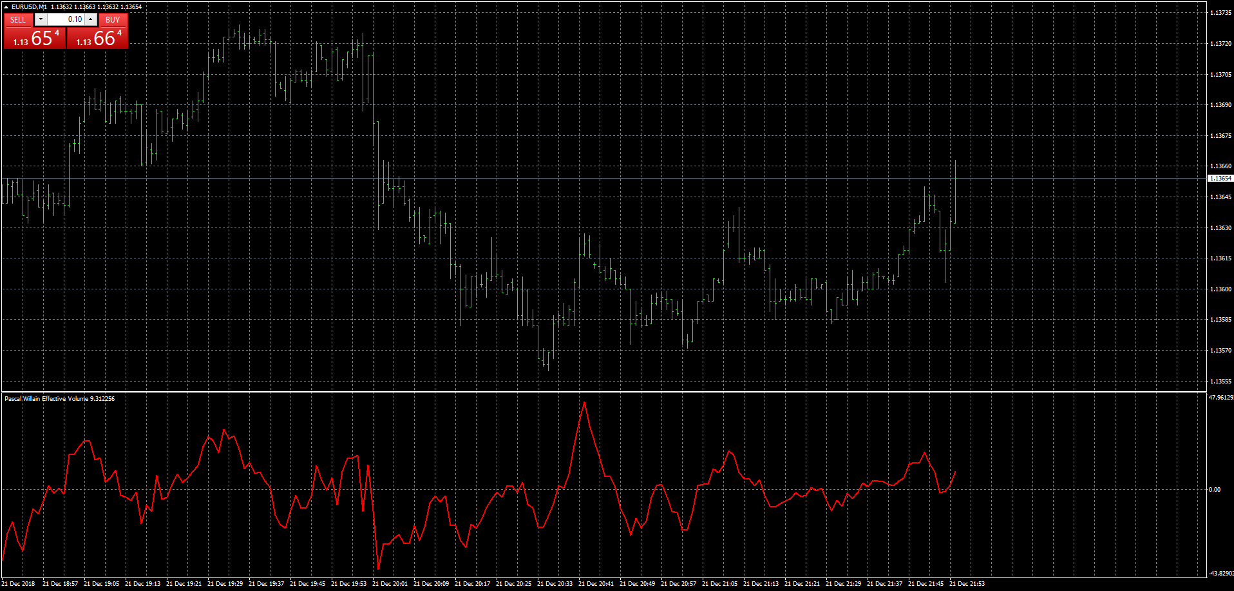The height and width of the screenshot is (591, 1234).
Task: Click time axis label 21 Dec 19:37
Action: click(266, 584)
